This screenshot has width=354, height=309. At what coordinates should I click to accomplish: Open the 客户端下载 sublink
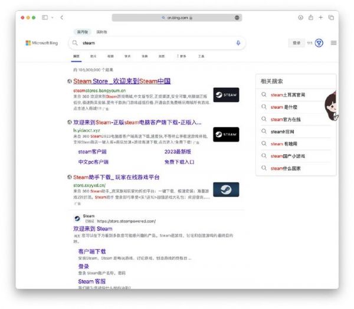click(91, 251)
